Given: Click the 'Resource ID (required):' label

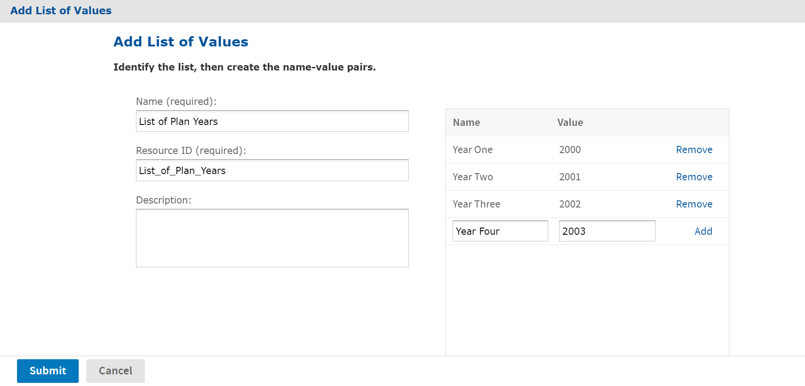Looking at the screenshot, I should pyautogui.click(x=191, y=151).
